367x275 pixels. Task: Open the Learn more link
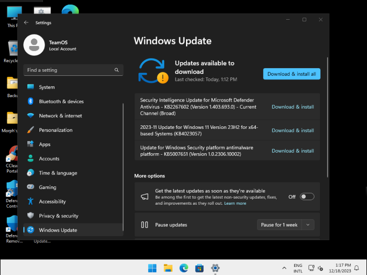pyautogui.click(x=235, y=203)
